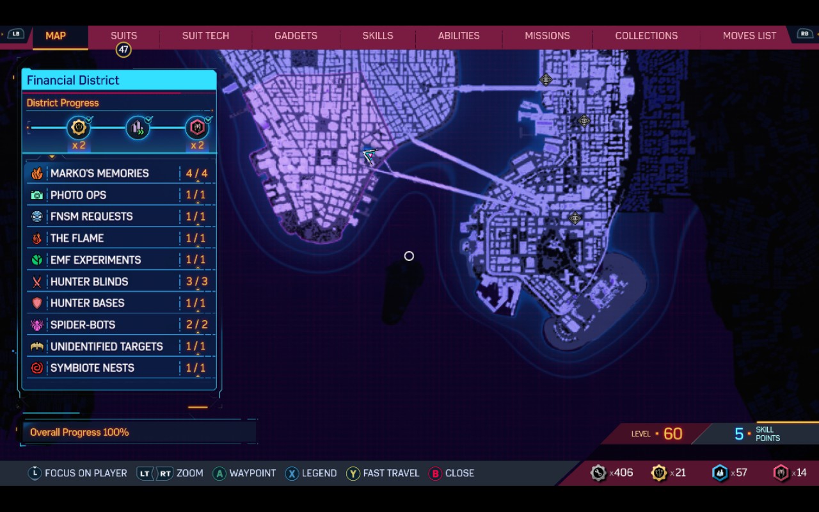The width and height of the screenshot is (819, 512).
Task: Select the FNSM REQUESTS row
Action: coord(120,216)
